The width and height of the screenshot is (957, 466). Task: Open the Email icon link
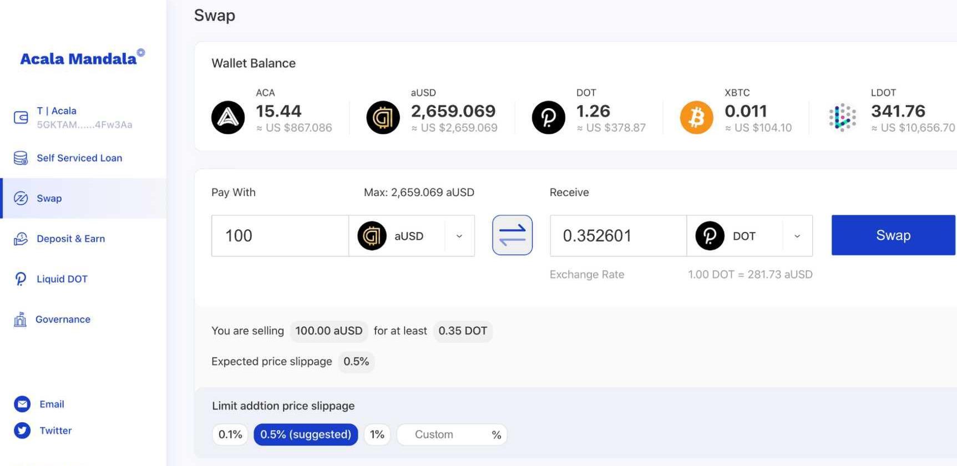click(x=22, y=404)
